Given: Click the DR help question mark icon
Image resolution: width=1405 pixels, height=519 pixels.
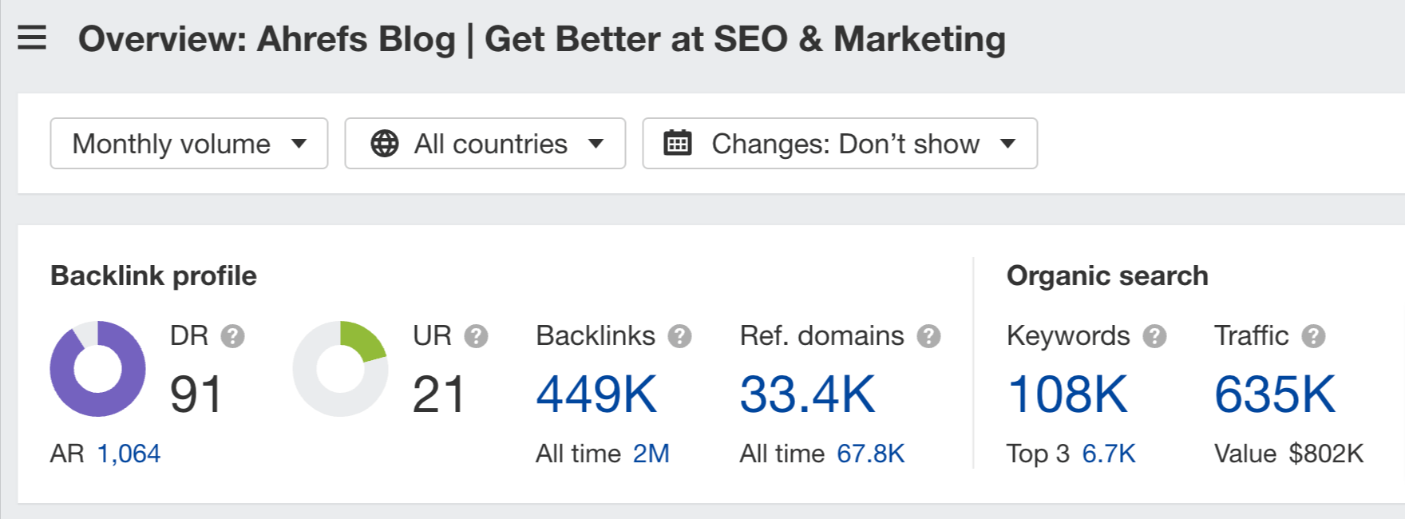Looking at the screenshot, I should pos(232,336).
